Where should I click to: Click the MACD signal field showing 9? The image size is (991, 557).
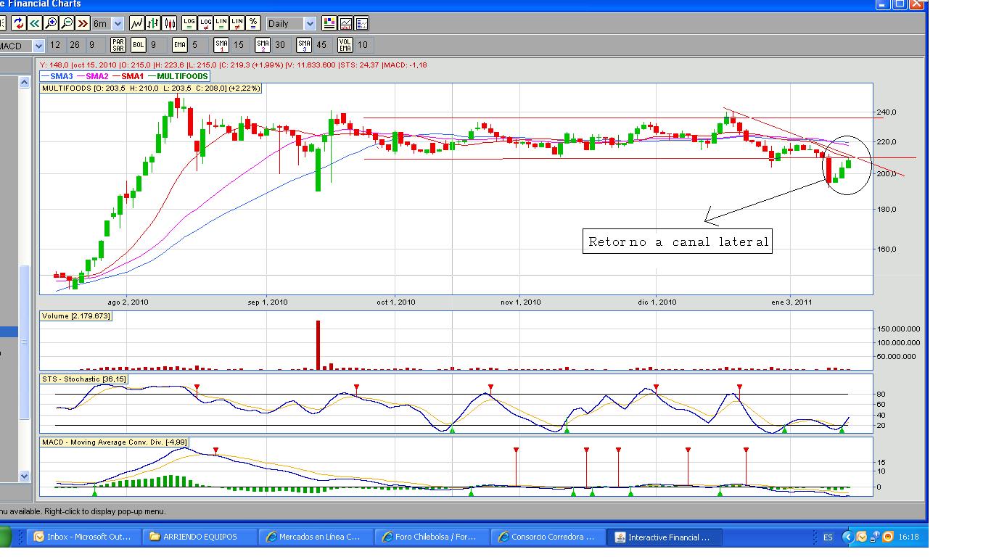[x=94, y=45]
